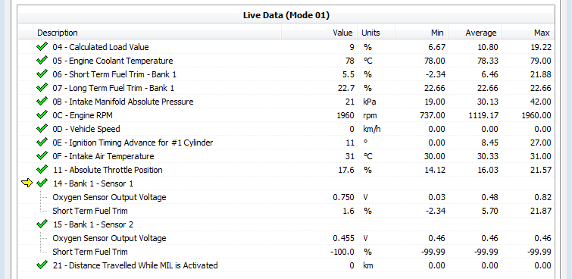This screenshot has height=279, width=572.
Task: Select Sensor 1 Oxygen Sensor Output Voltage child row
Action: pos(286,197)
